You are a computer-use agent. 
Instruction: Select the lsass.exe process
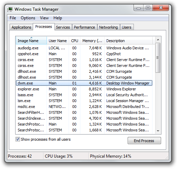pos(84,95)
